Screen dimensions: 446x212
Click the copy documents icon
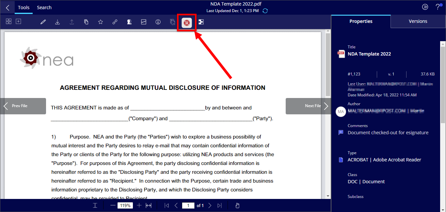(x=86, y=22)
